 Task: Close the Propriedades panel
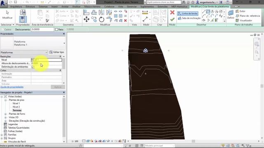(x=64, y=34)
